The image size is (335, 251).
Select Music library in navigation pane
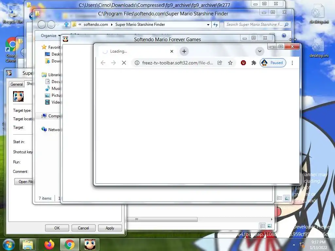point(53,88)
